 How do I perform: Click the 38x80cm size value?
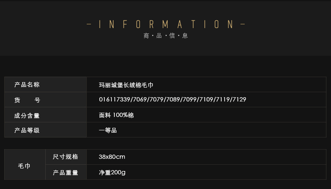[x=112, y=157]
